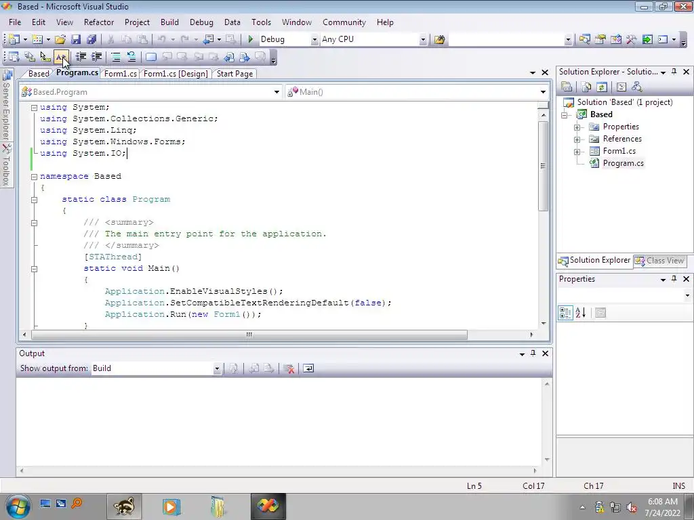694x520 pixels.
Task: Switch to the Form1.cs [Design] tab
Action: click(x=176, y=74)
